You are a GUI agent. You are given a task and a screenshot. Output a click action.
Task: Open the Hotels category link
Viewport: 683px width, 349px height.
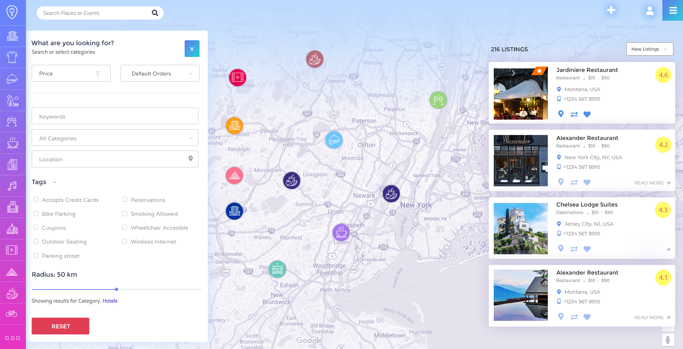coord(110,301)
